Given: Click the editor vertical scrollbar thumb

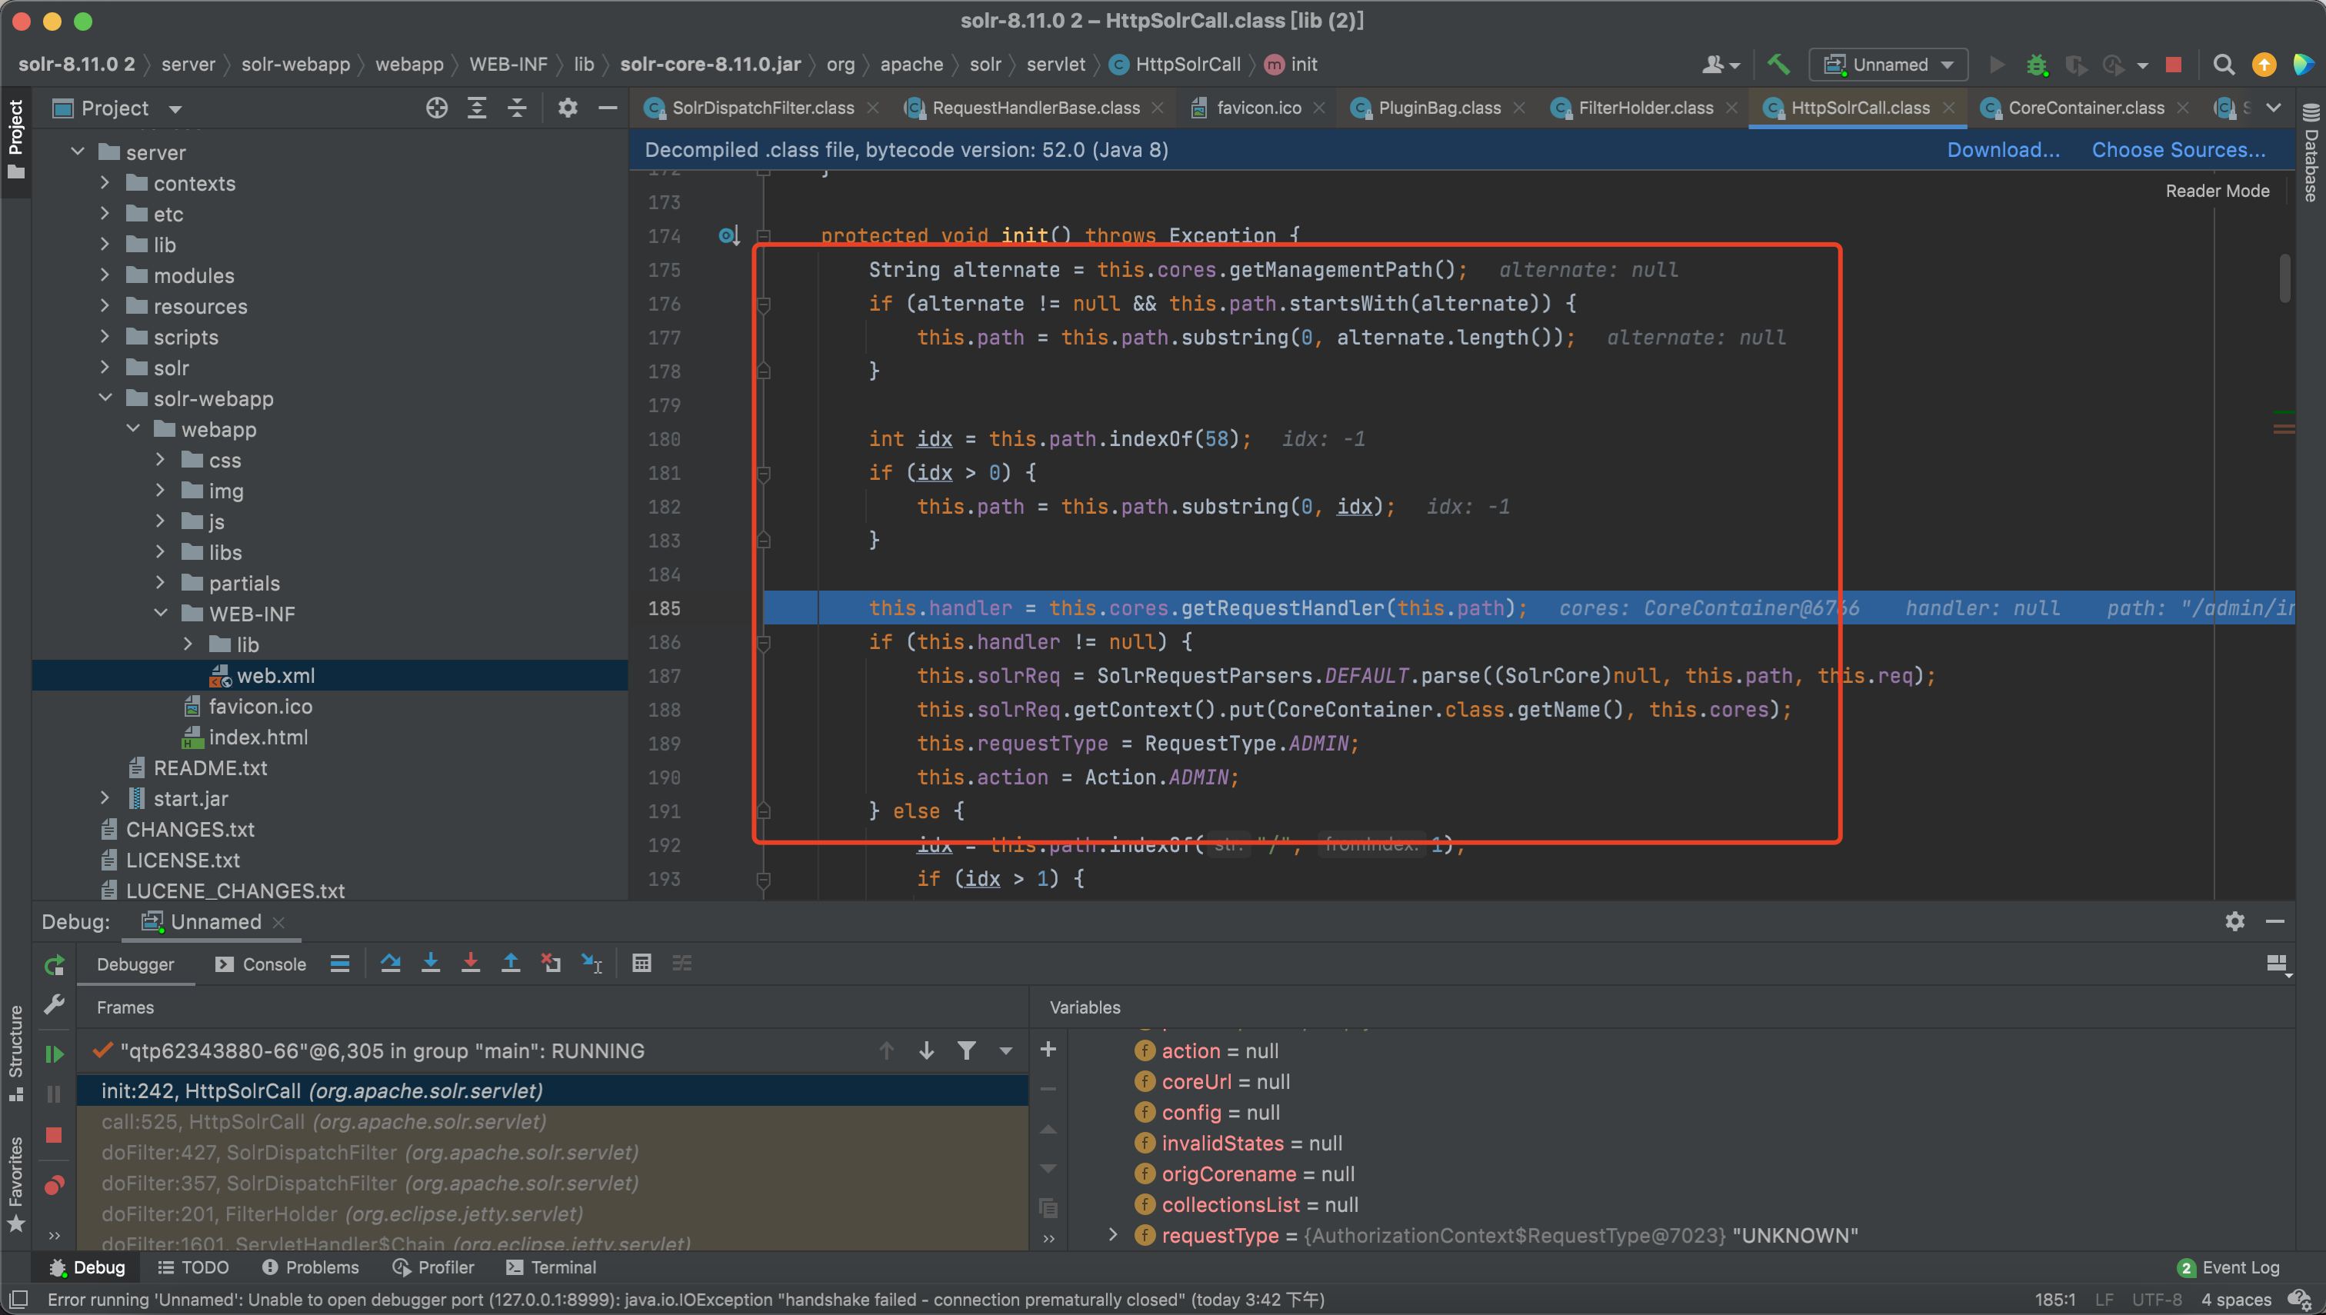Looking at the screenshot, I should point(2284,278).
